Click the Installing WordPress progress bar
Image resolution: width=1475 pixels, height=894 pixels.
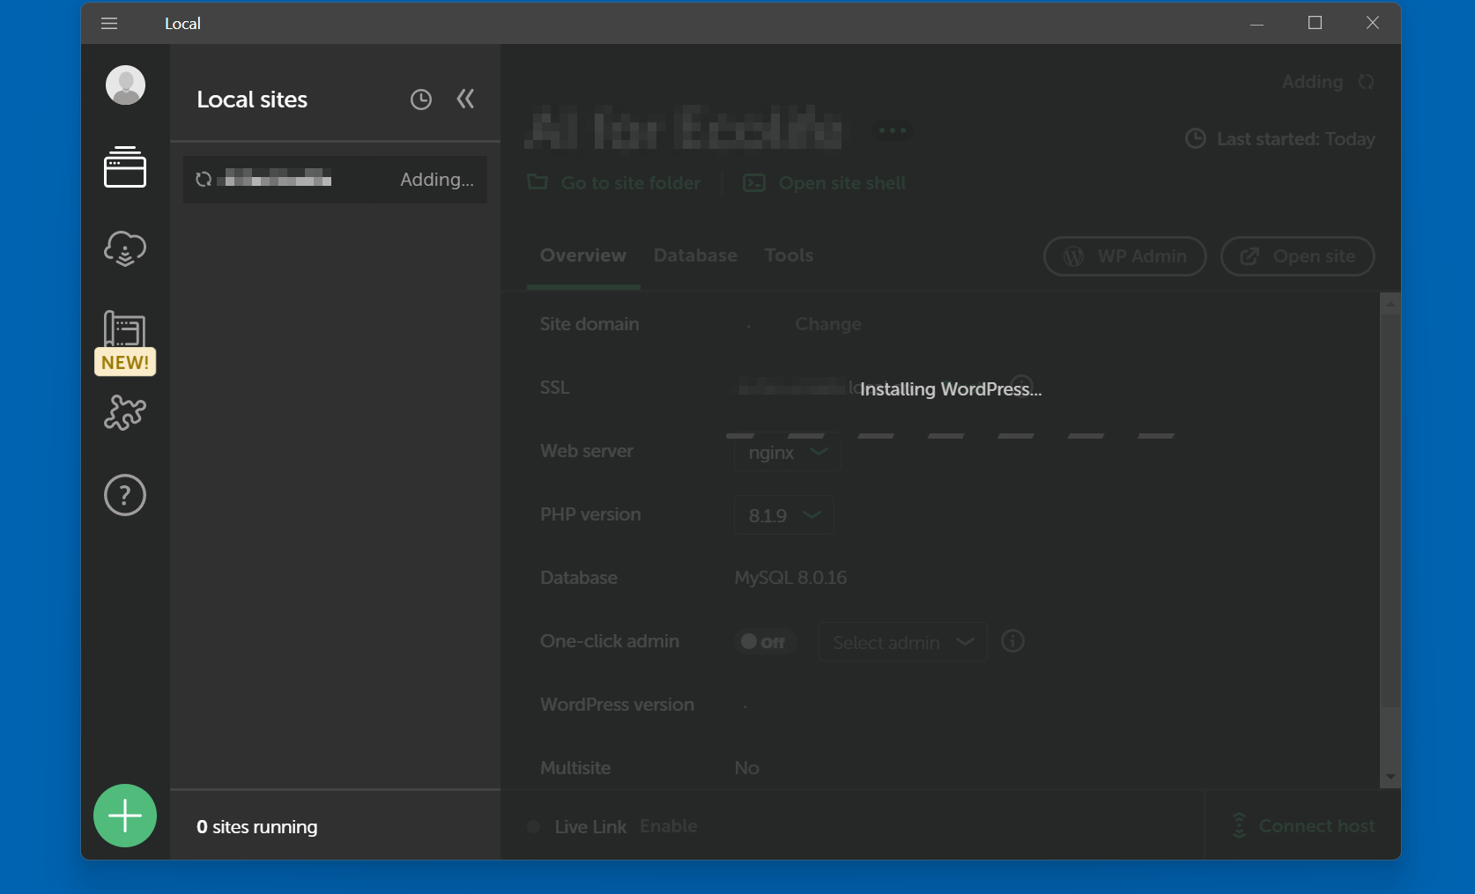[x=950, y=436]
